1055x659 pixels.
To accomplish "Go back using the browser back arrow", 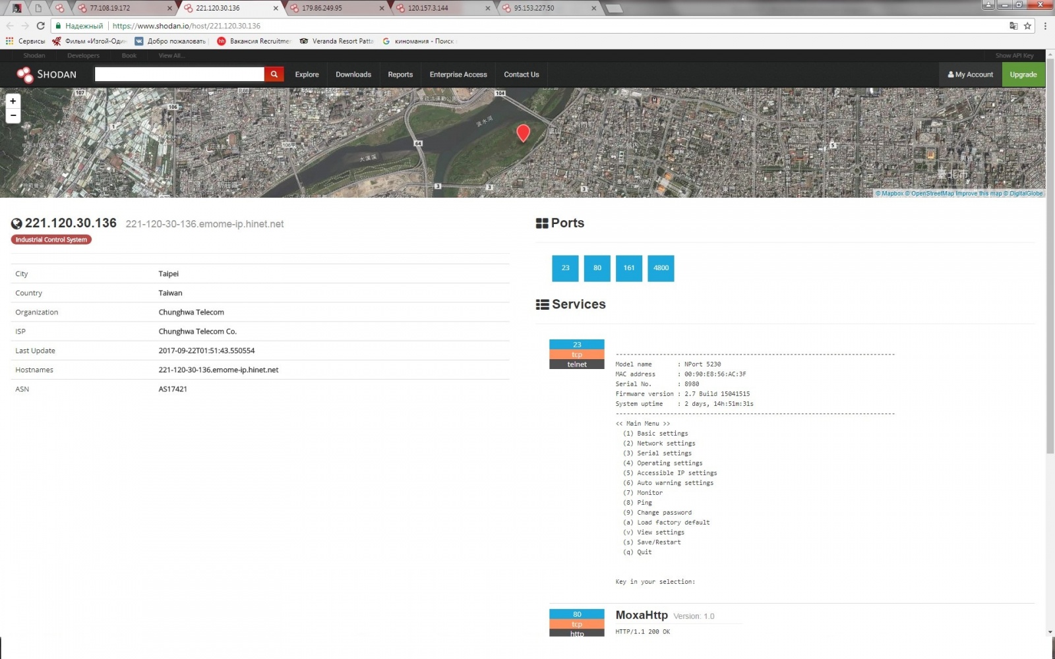I will coord(10,26).
